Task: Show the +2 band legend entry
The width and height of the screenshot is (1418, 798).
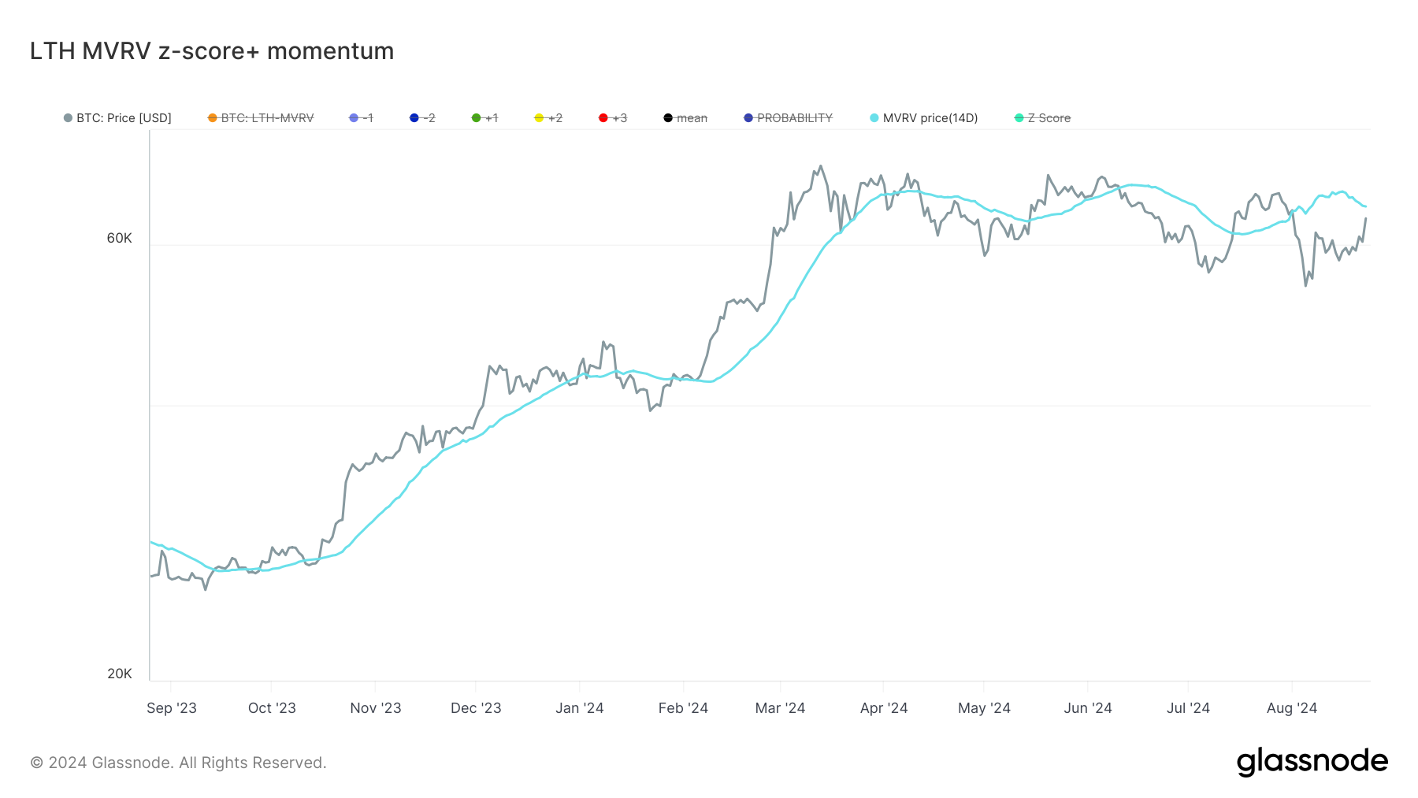Action: [548, 118]
